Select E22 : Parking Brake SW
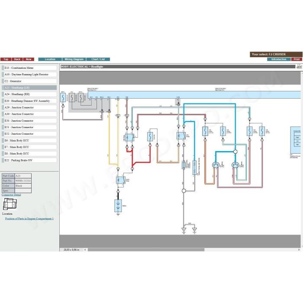Image resolution: width=303 pixels, height=303 pixels. (x=29, y=161)
